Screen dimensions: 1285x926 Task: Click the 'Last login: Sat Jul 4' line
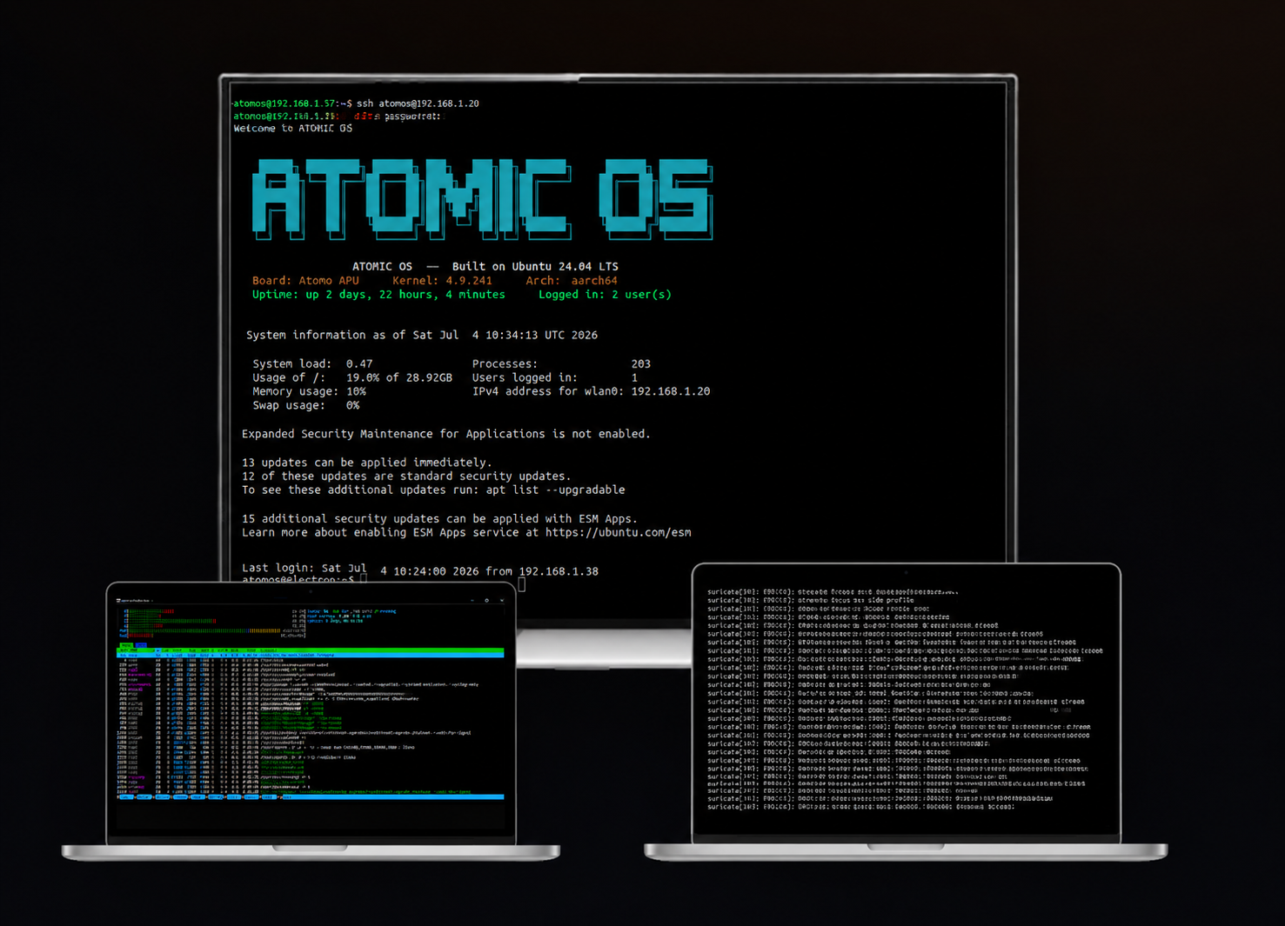point(419,570)
